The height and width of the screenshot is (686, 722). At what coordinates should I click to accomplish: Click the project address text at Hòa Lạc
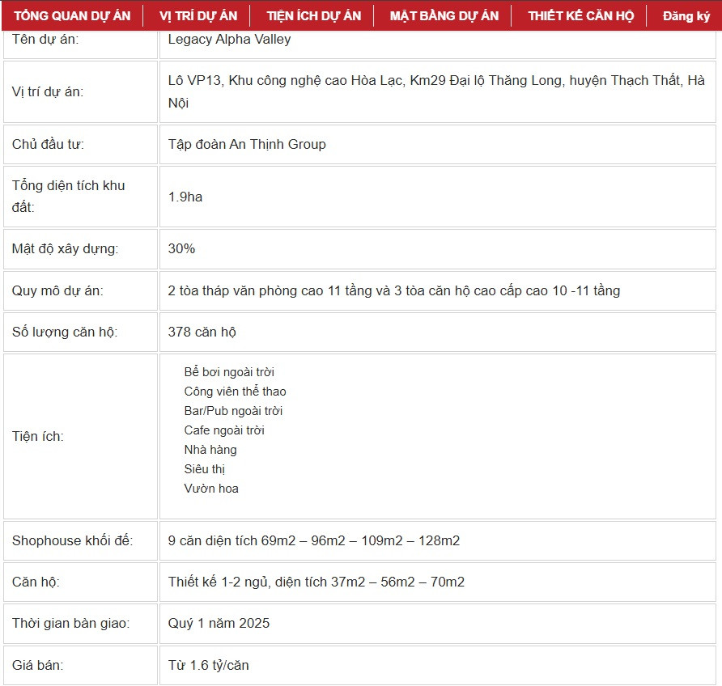coord(436,80)
